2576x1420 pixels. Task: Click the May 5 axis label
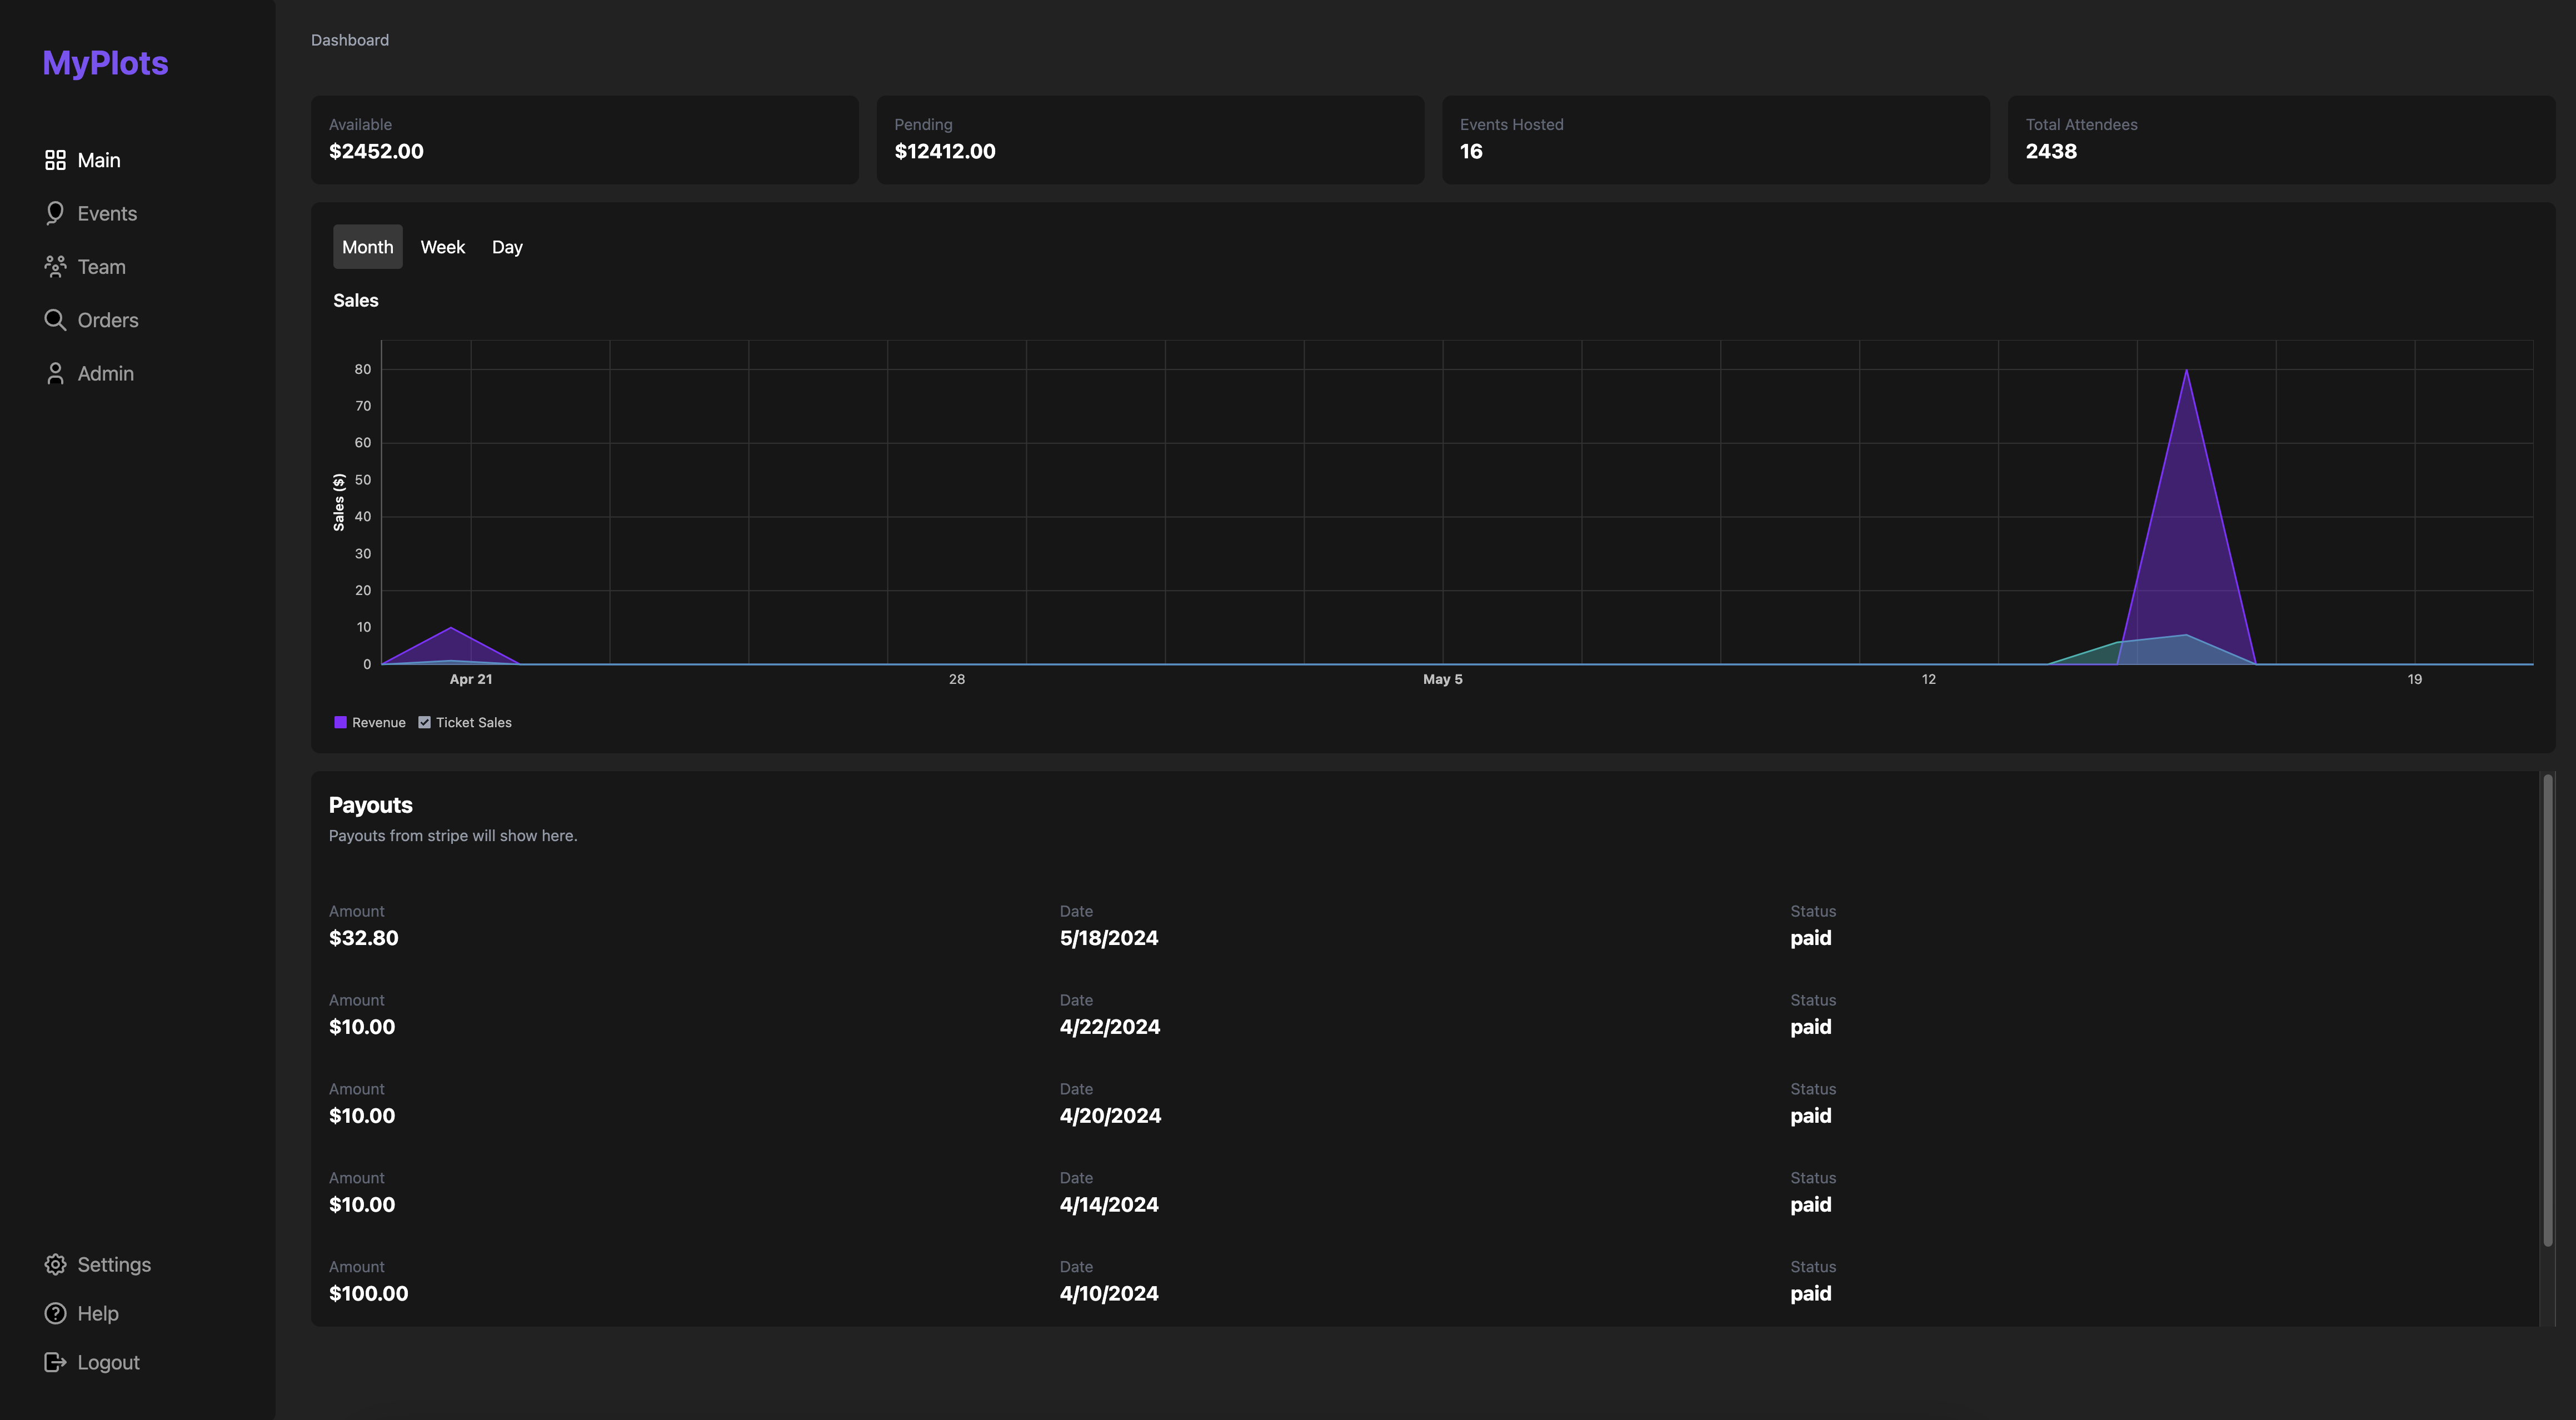pyautogui.click(x=1443, y=679)
